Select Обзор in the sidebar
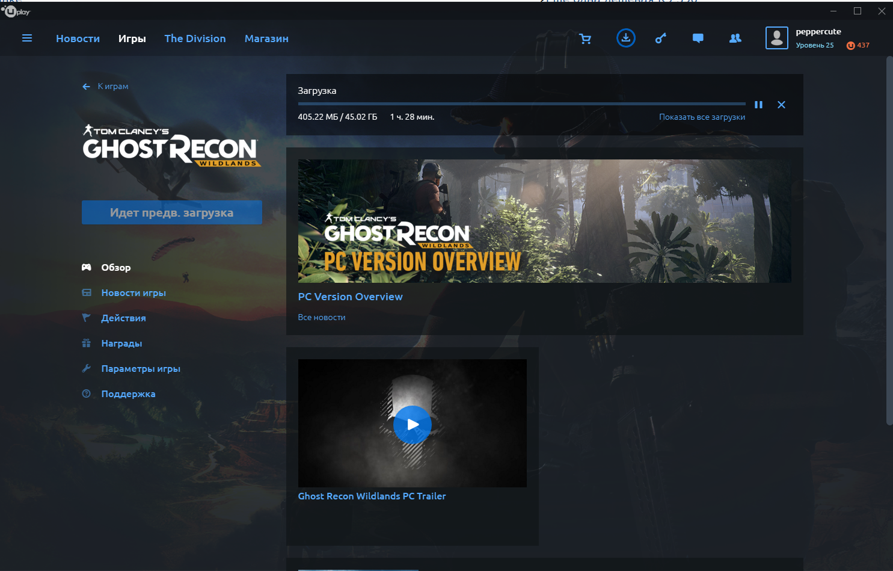 click(116, 268)
